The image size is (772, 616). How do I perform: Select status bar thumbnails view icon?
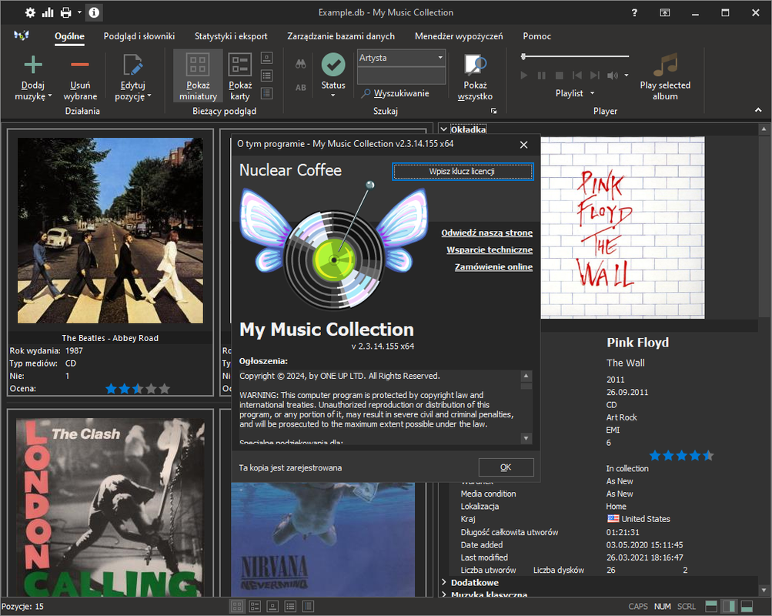pos(237,607)
